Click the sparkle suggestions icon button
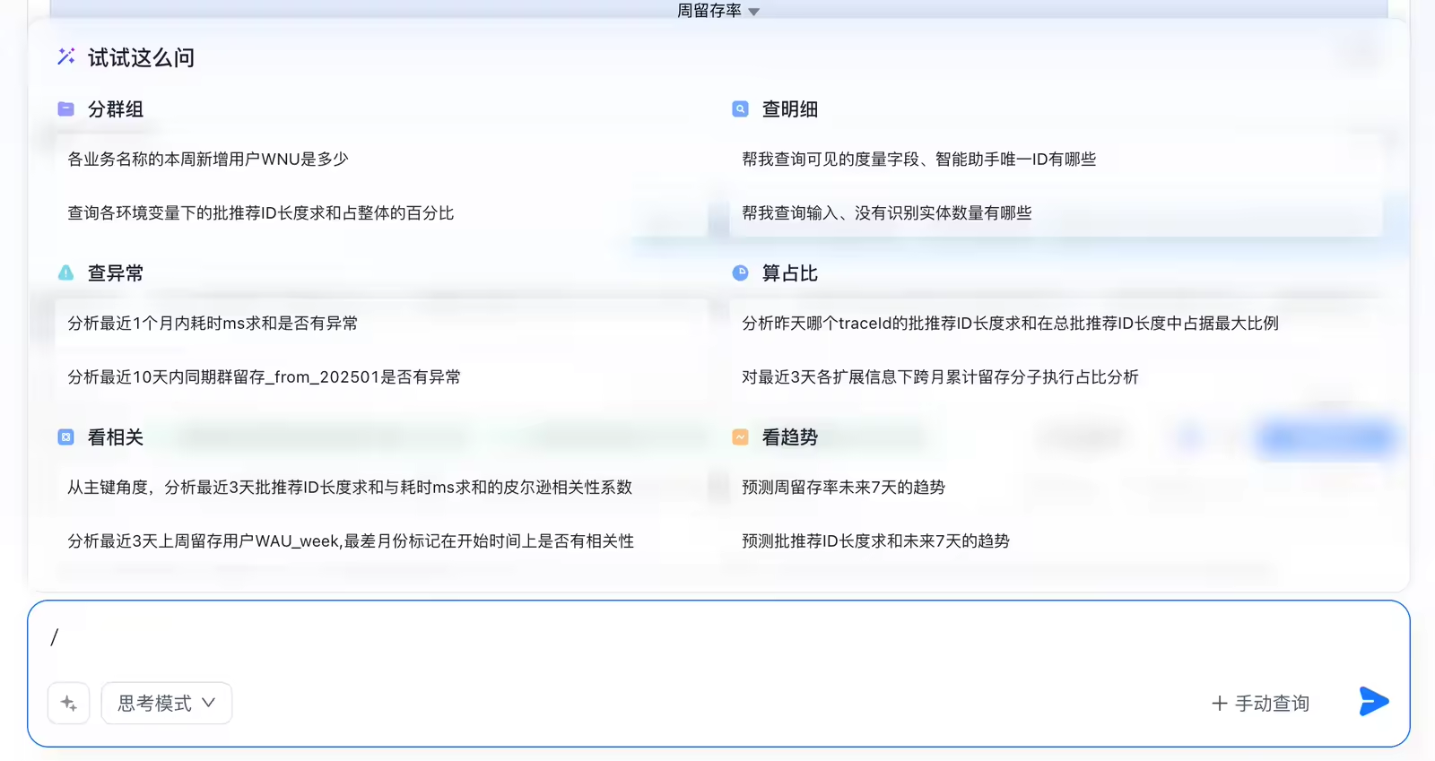 point(69,703)
